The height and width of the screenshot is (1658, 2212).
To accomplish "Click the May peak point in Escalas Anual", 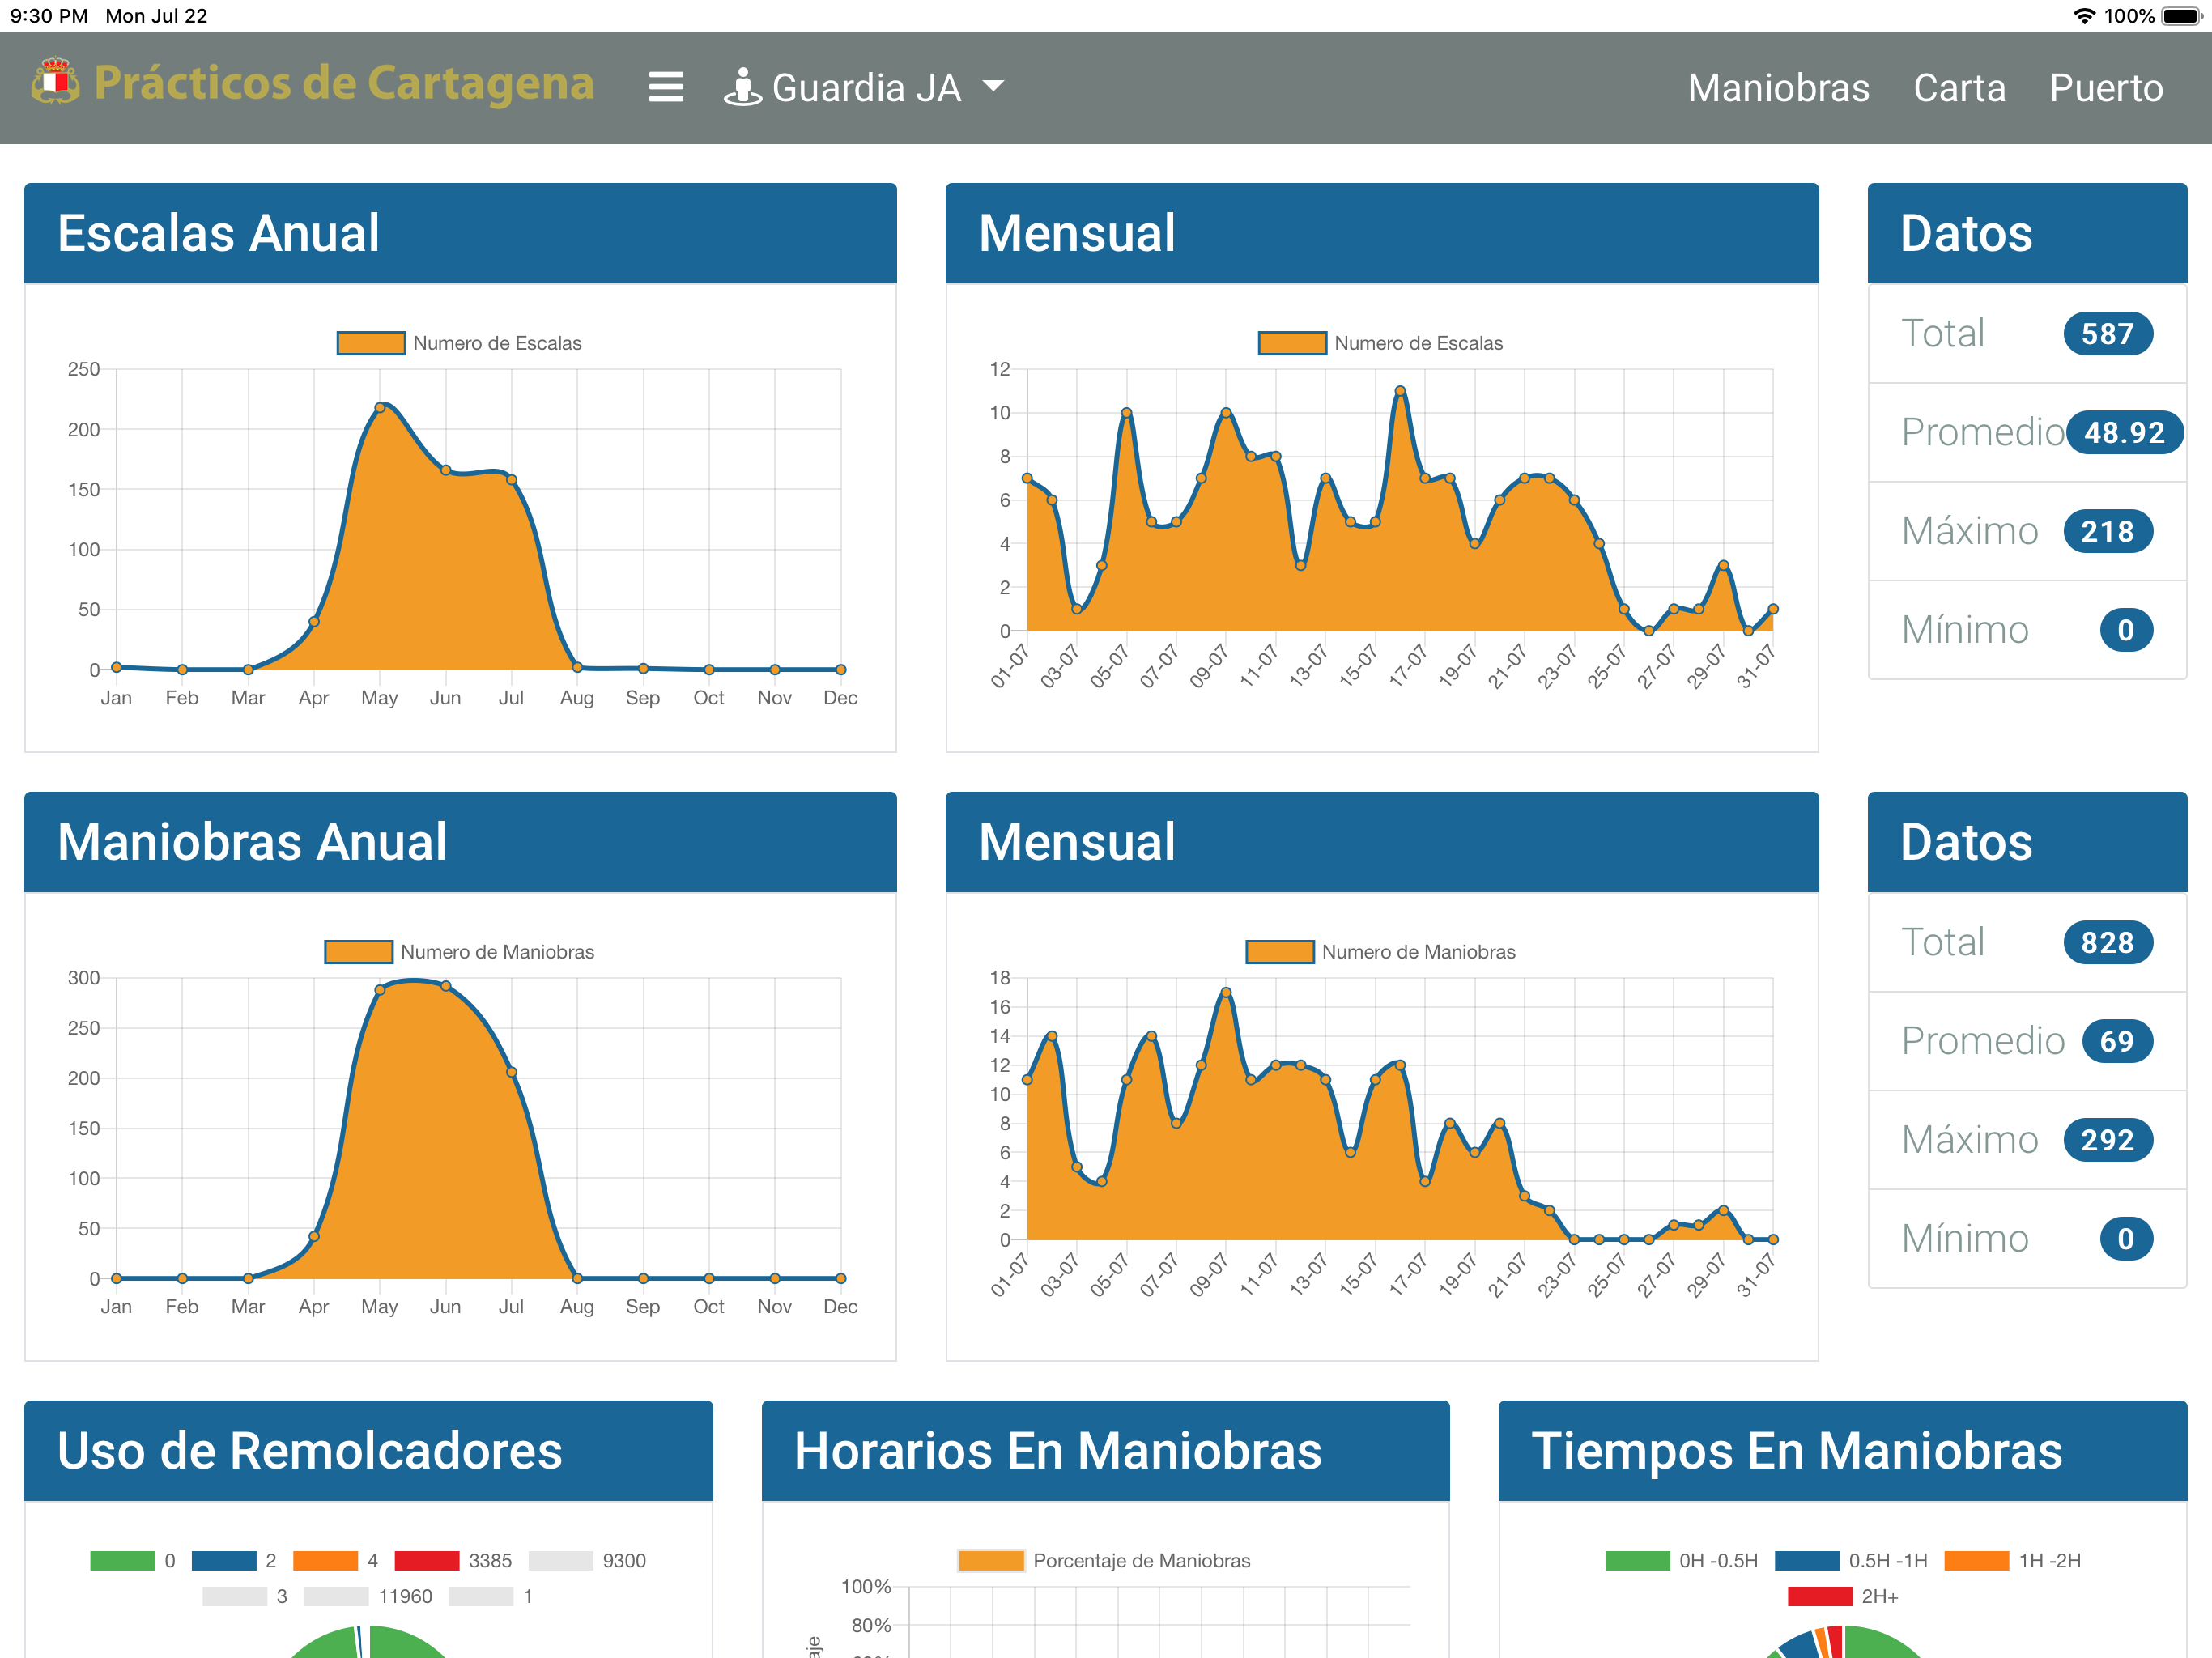I will click(x=380, y=408).
